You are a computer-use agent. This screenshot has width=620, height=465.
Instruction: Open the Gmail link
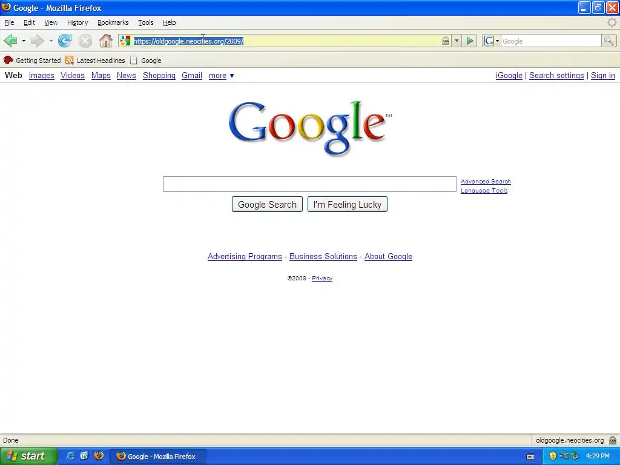coord(192,76)
